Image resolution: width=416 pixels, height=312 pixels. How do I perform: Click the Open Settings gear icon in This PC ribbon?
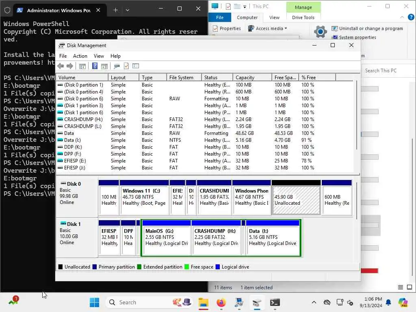click(x=321, y=32)
